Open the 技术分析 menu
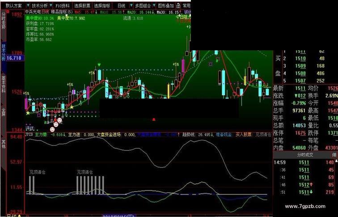This screenshot has height=217, width=338. [40, 6]
